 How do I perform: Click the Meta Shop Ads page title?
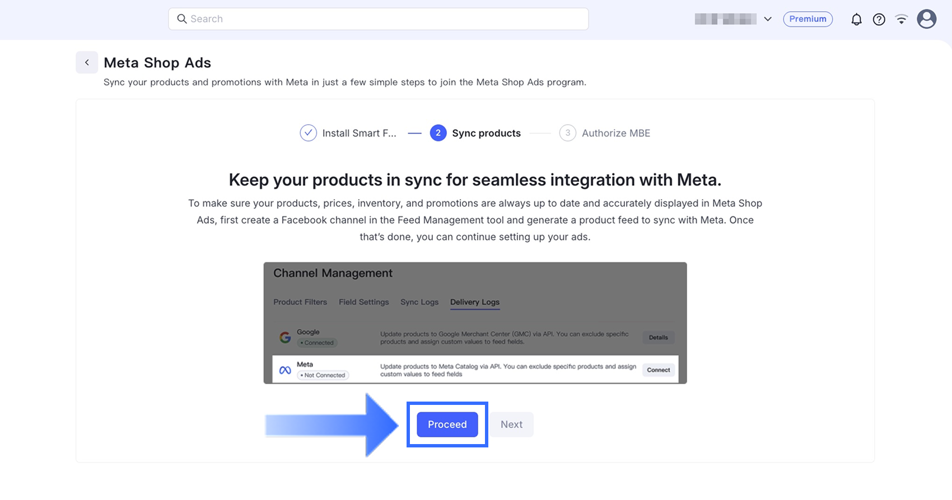click(157, 63)
